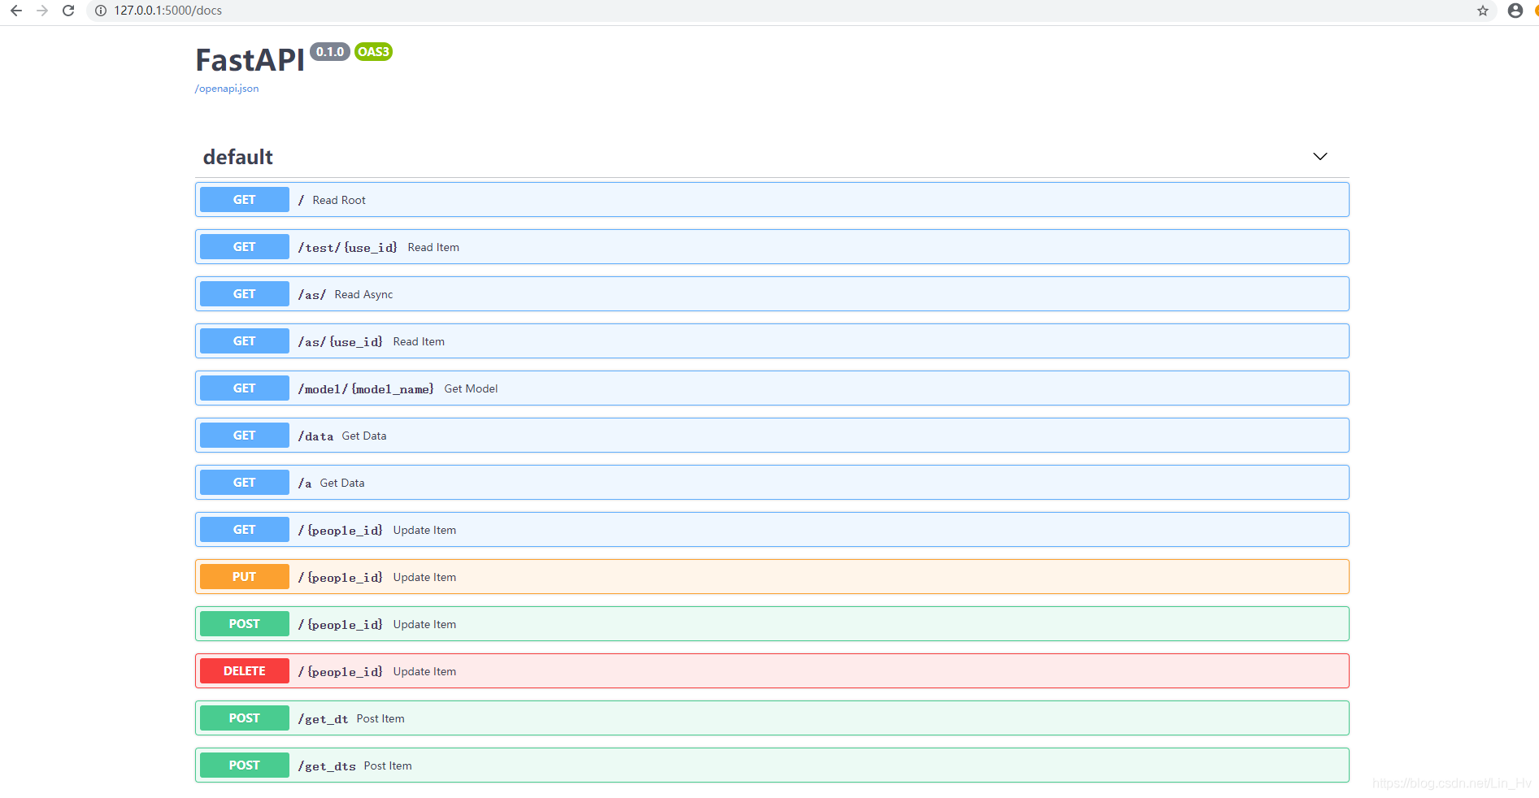Click the default section heading
Viewport: 1539px width, 798px height.
pos(237,157)
